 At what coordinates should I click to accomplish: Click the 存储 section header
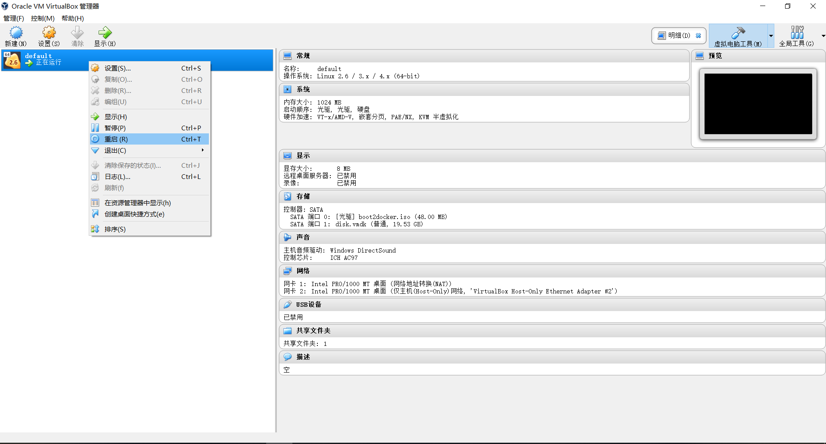coord(552,197)
